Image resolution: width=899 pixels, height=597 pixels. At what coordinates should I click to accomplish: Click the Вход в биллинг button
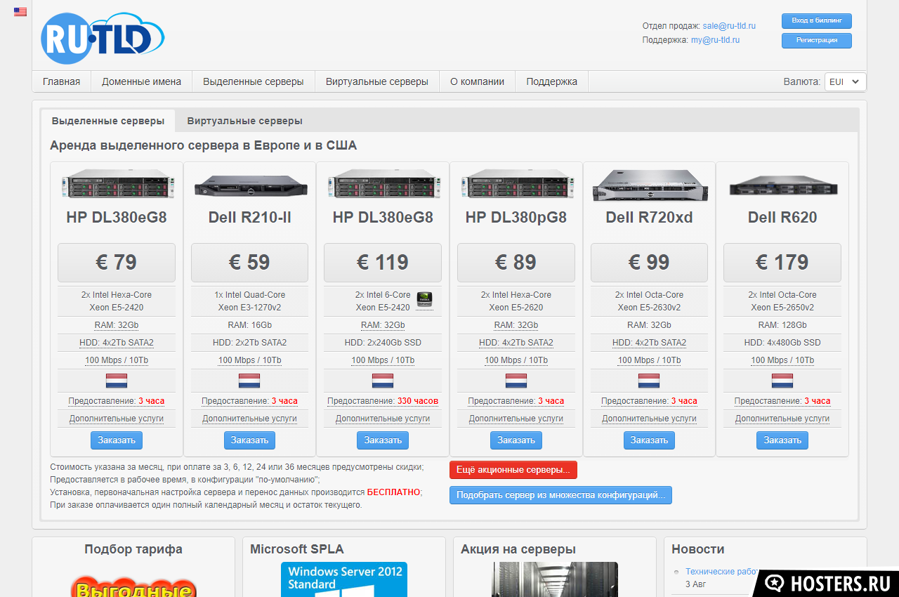(x=817, y=20)
